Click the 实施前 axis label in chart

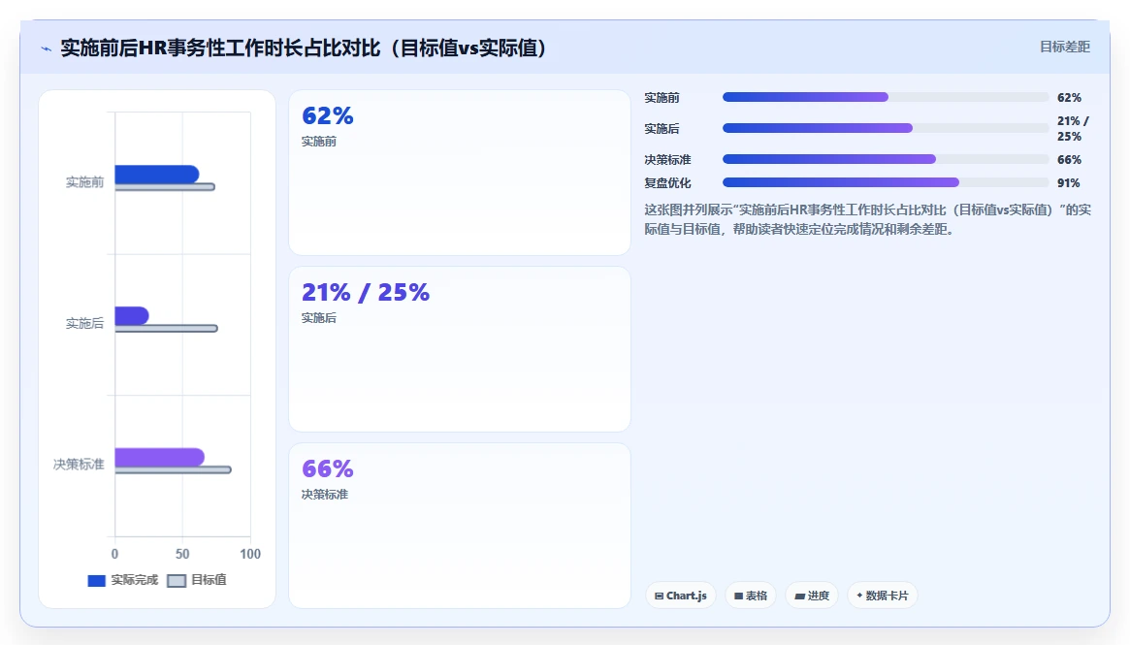(85, 182)
